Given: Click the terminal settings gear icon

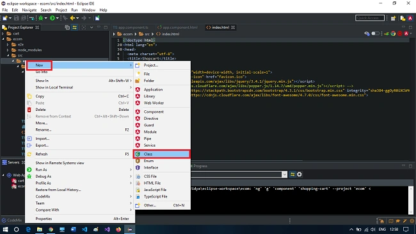Looking at the screenshot, I should click(x=300, y=174).
